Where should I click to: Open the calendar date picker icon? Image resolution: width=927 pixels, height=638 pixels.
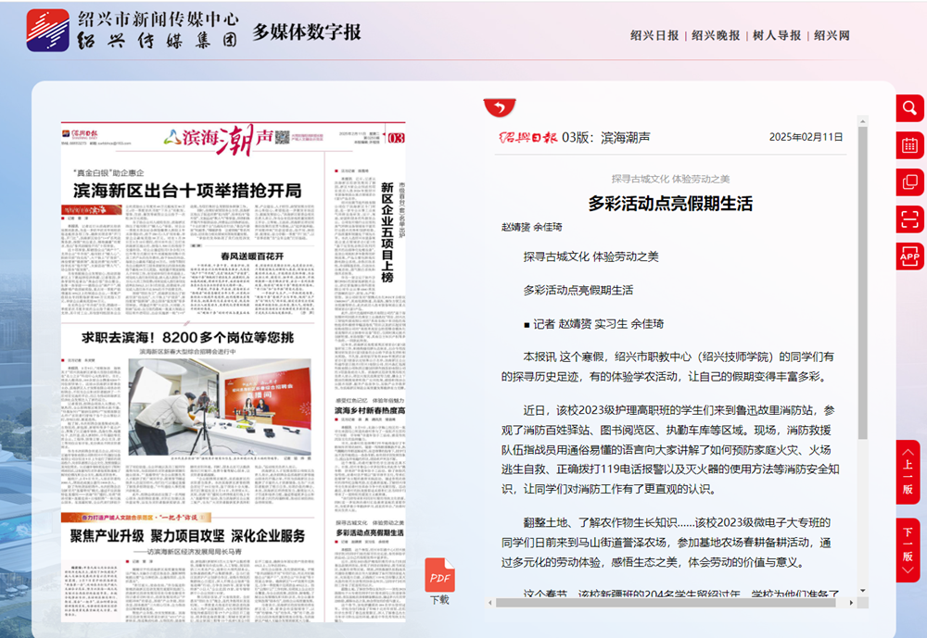(909, 144)
